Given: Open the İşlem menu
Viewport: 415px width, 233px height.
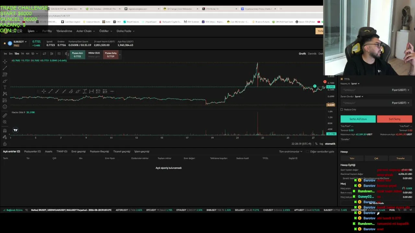Looking at the screenshot, I should tap(32, 31).
